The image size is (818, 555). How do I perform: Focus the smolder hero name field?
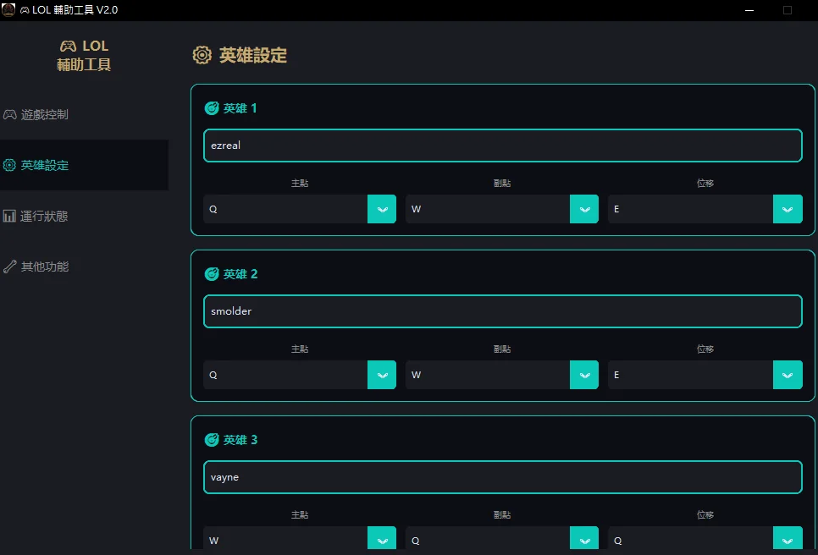coord(502,311)
